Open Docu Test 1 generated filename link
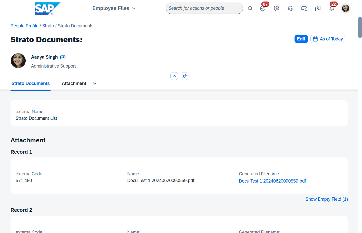 (x=272, y=181)
